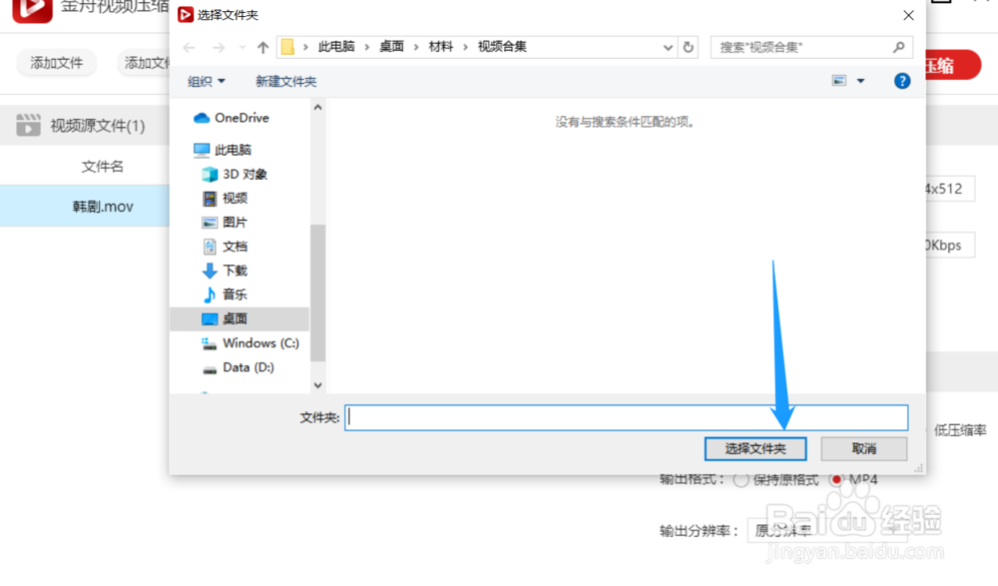Expand the address bar path dropdown arrow
This screenshot has height=586, width=998.
(x=667, y=46)
